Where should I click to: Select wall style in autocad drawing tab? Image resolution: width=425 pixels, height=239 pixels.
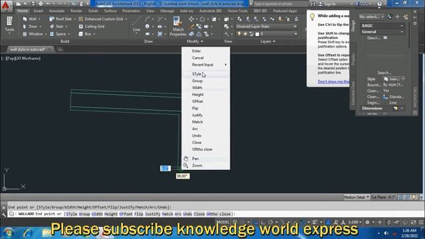click(27, 49)
